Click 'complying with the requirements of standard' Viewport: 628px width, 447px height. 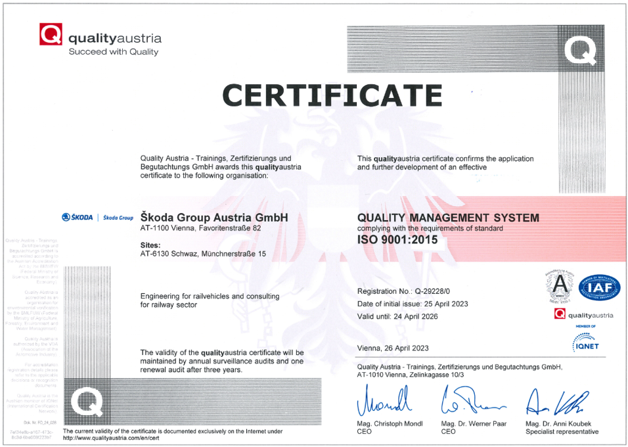click(430, 229)
